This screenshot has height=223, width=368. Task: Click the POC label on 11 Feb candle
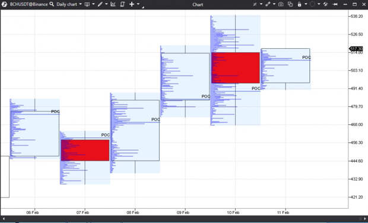pos(306,58)
